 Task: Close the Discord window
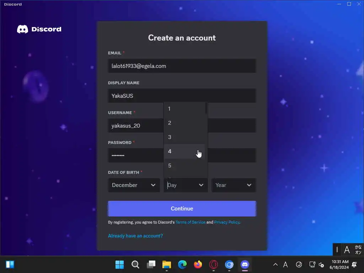pyautogui.click(x=359, y=4)
